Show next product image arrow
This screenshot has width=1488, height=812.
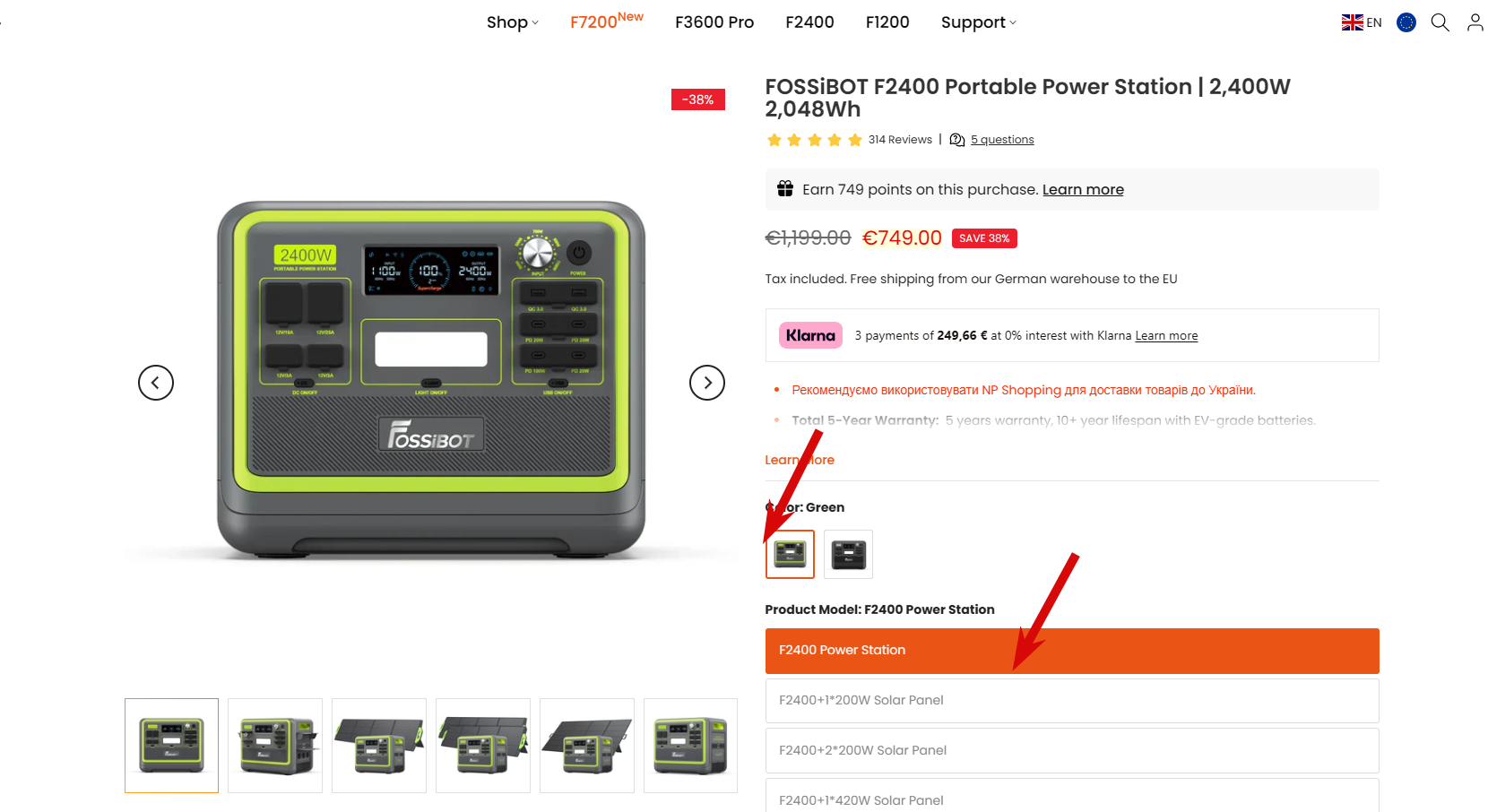pos(707,383)
